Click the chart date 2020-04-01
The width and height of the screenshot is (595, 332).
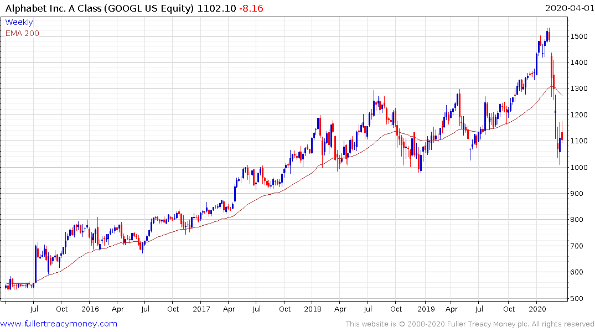click(570, 8)
